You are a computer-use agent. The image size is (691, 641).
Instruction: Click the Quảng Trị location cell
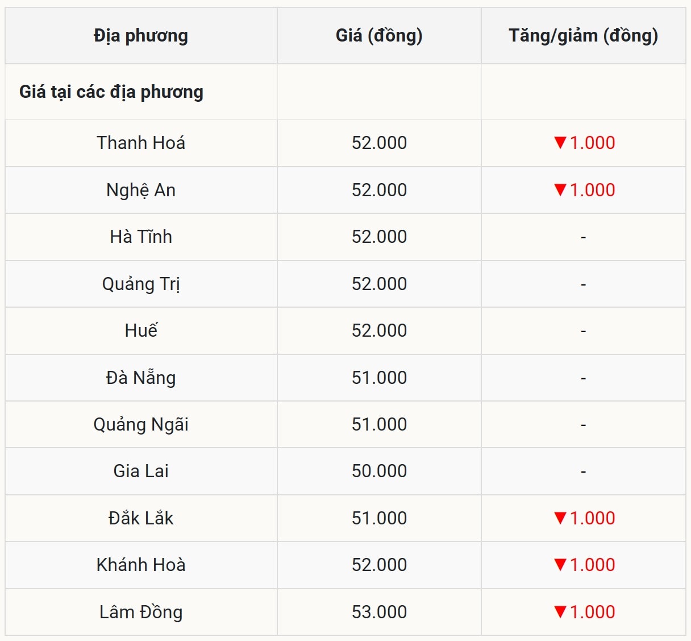coord(141,284)
